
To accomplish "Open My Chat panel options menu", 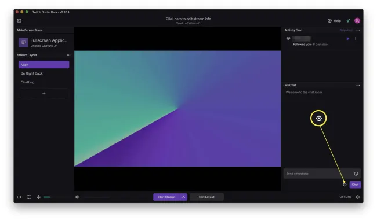I will (358, 85).
